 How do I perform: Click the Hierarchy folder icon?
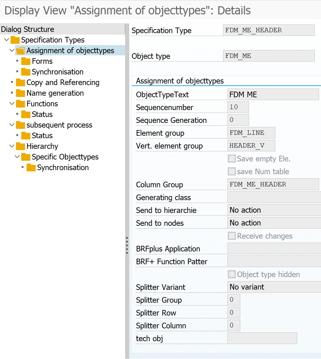pos(20,146)
